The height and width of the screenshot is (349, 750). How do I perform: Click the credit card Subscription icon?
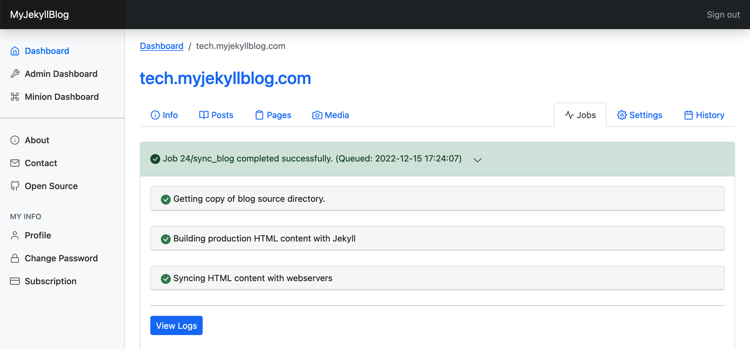click(15, 281)
